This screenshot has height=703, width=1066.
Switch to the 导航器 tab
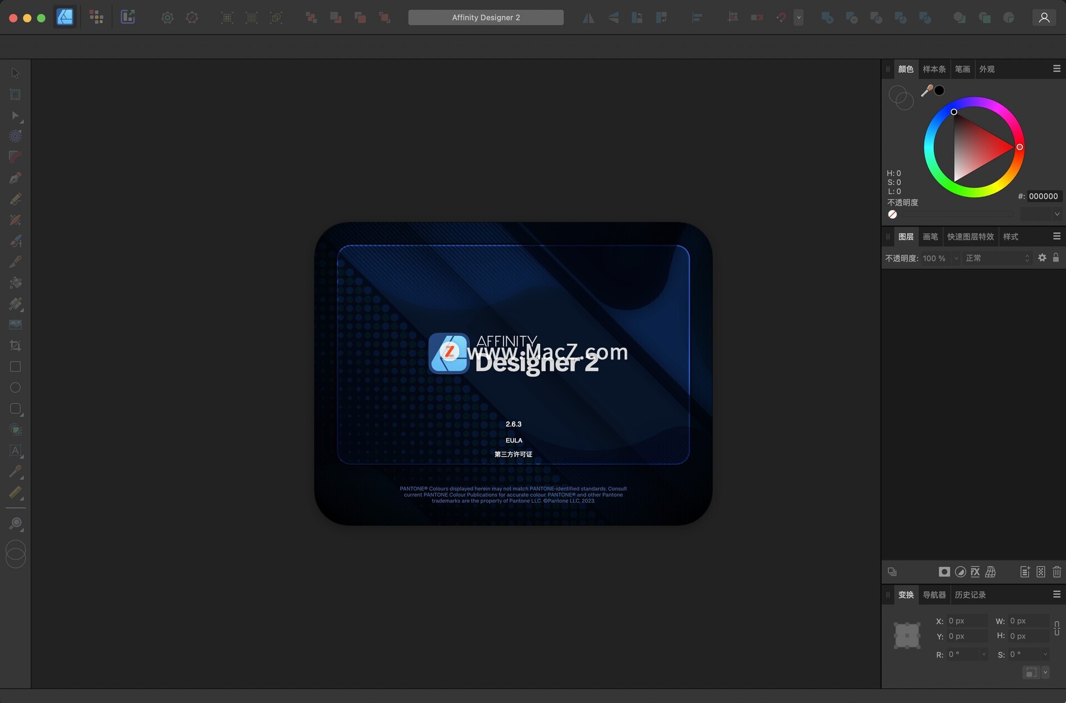click(934, 595)
